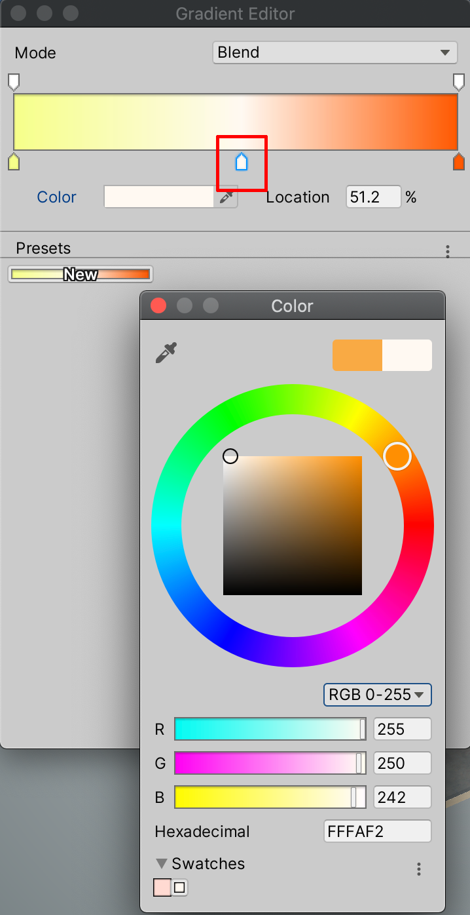The height and width of the screenshot is (915, 470).
Task: Click the pink swatch in Swatches
Action: (161, 887)
